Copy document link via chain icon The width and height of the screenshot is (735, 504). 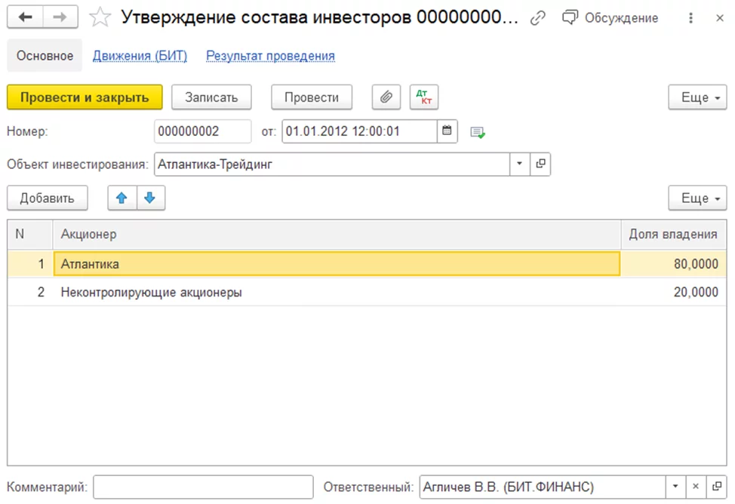(538, 18)
